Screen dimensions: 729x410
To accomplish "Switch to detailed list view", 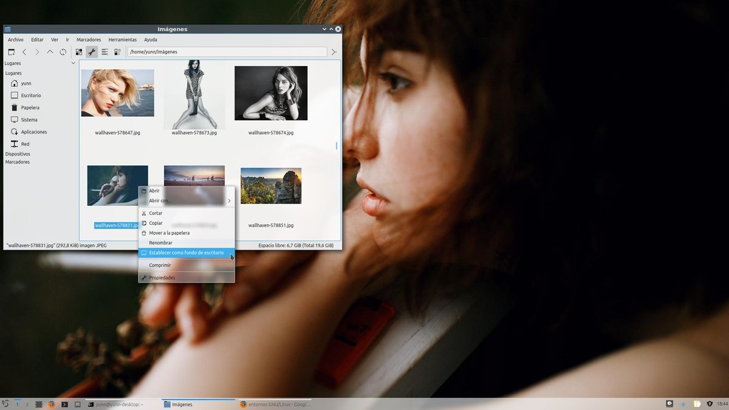I will [117, 52].
